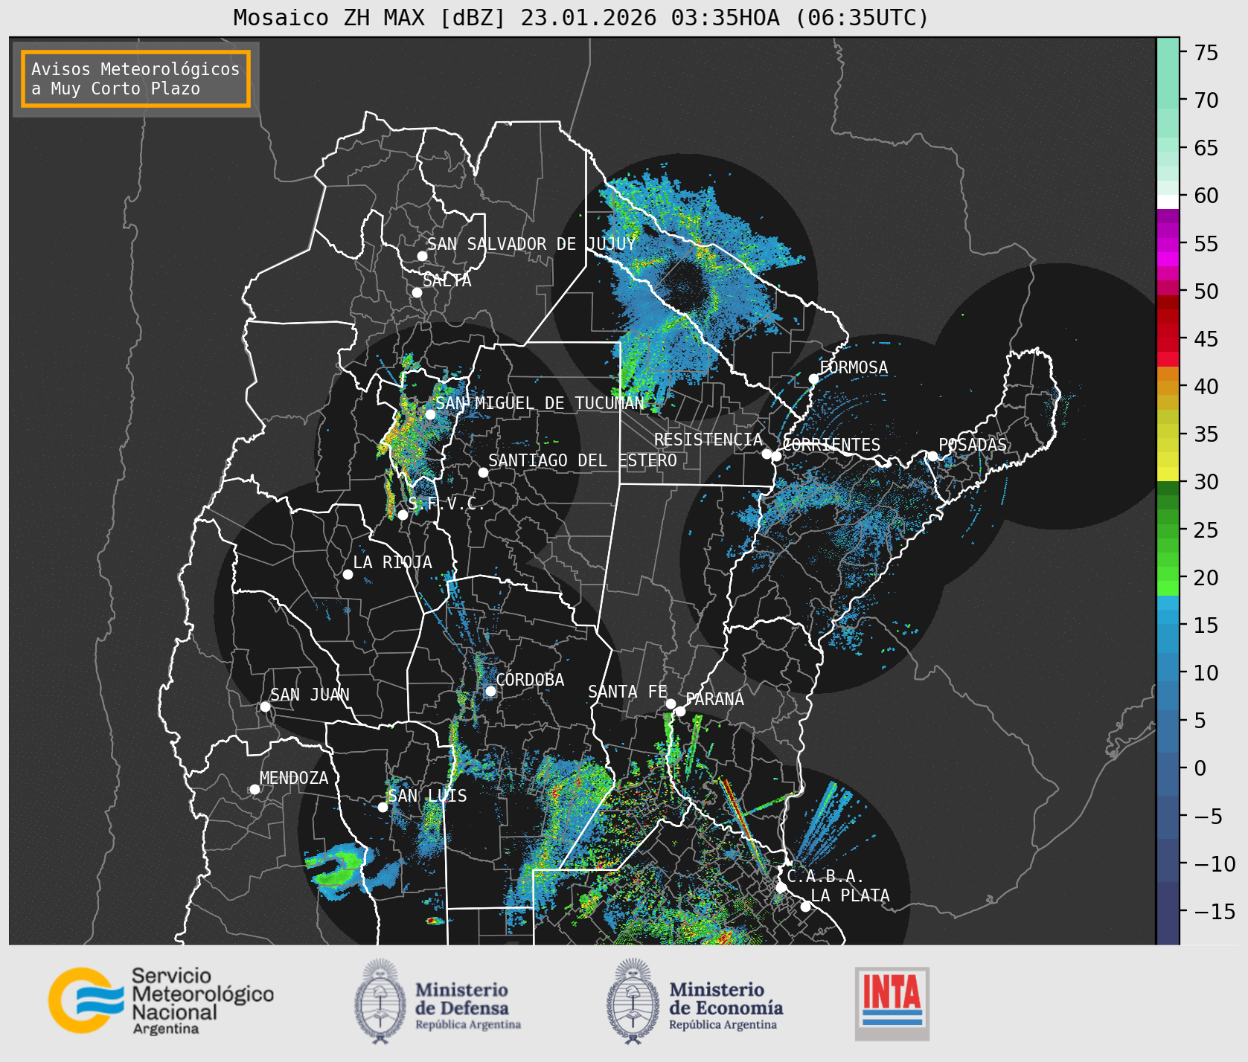Click the white 60 dBZ colorbar segment
This screenshot has height=1062, width=1248.
click(x=1168, y=202)
